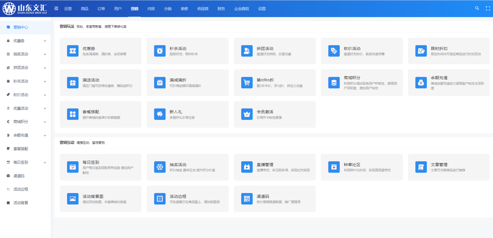Open the 种草社区 card title link
This screenshot has height=238, width=493.
pyautogui.click(x=352, y=165)
